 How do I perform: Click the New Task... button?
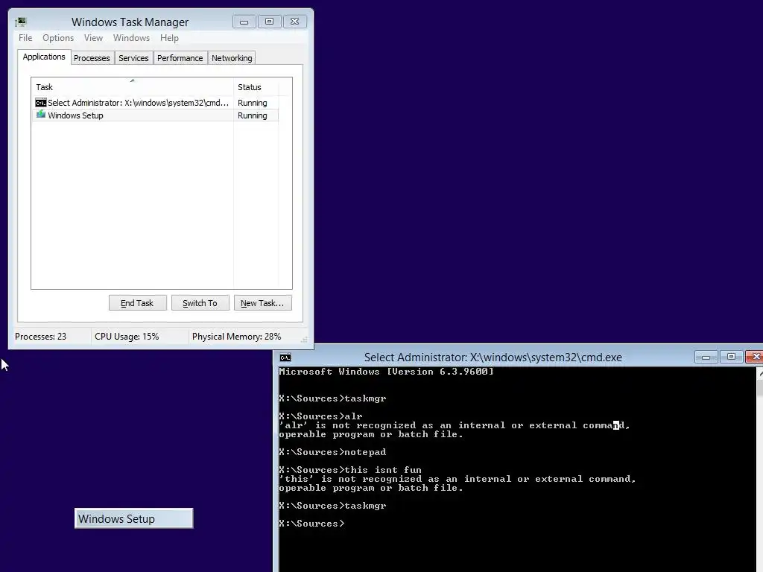(x=262, y=303)
